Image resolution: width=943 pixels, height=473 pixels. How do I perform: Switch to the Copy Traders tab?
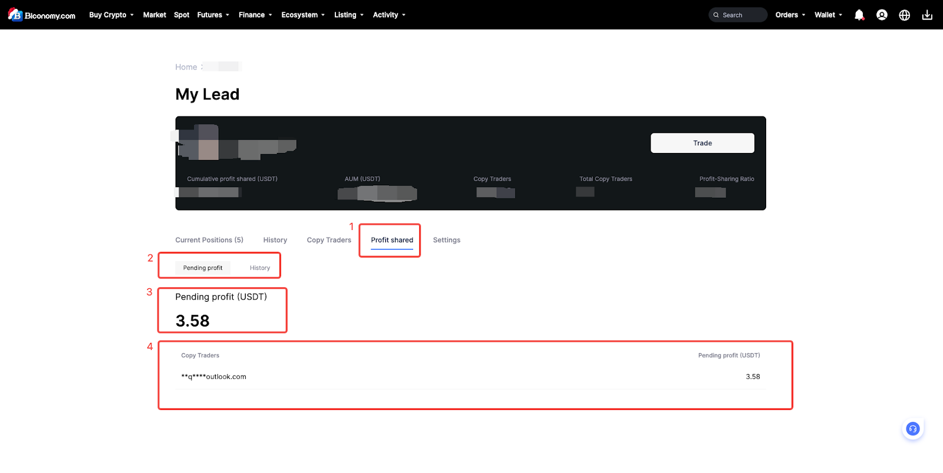(x=329, y=240)
